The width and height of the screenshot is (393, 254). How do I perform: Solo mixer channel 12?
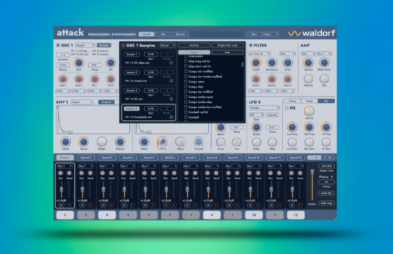point(300,205)
